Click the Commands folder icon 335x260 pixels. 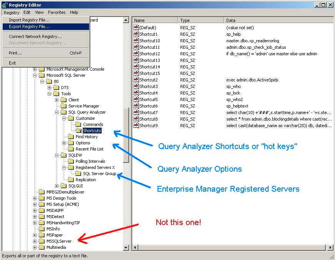pos(78,124)
